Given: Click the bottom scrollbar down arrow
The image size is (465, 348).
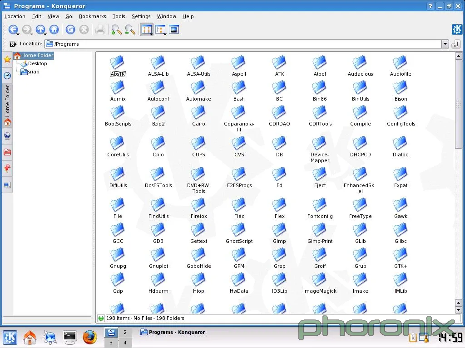Looking at the screenshot, I should (458, 310).
